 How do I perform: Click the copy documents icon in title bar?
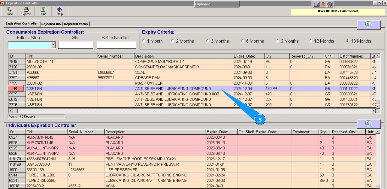click(x=329, y=4)
